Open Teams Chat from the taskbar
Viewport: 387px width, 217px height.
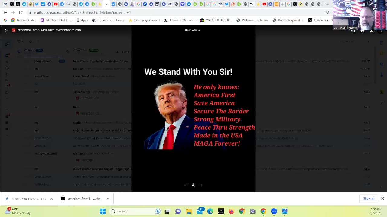click(x=178, y=211)
